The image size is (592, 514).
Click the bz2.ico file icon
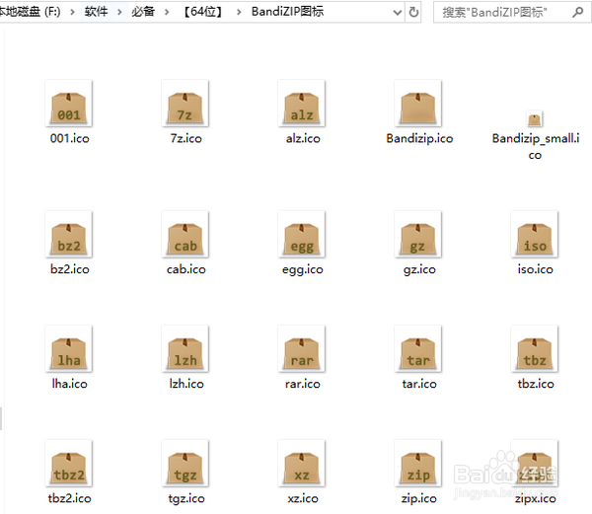pos(69,234)
